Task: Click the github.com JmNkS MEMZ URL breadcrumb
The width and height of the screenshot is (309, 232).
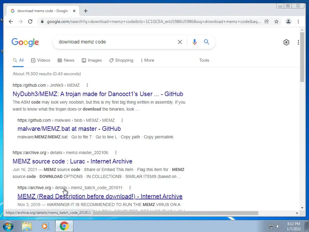Action: [x=46, y=85]
